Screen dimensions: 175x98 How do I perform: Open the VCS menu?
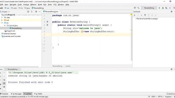pyautogui.click(x=55, y=5)
